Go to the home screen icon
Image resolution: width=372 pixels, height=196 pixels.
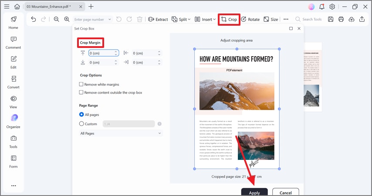pos(17,7)
